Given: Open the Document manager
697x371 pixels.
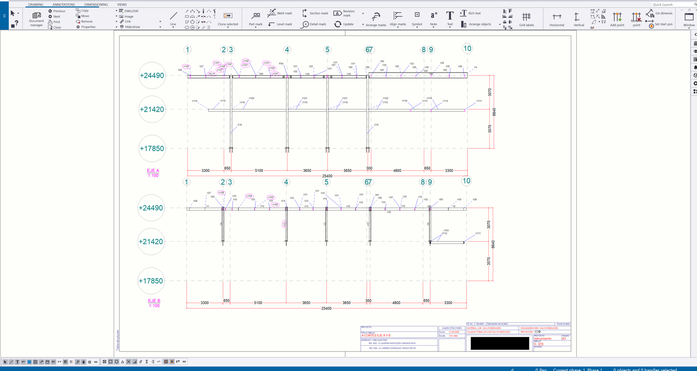Looking at the screenshot, I should 36,19.
